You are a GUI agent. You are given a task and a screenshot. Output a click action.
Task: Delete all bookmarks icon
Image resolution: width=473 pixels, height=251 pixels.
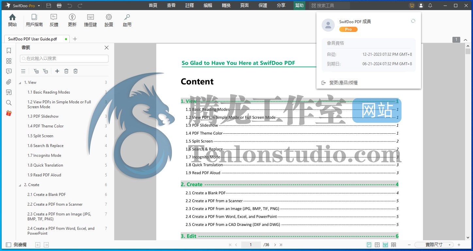pyautogui.click(x=76, y=71)
